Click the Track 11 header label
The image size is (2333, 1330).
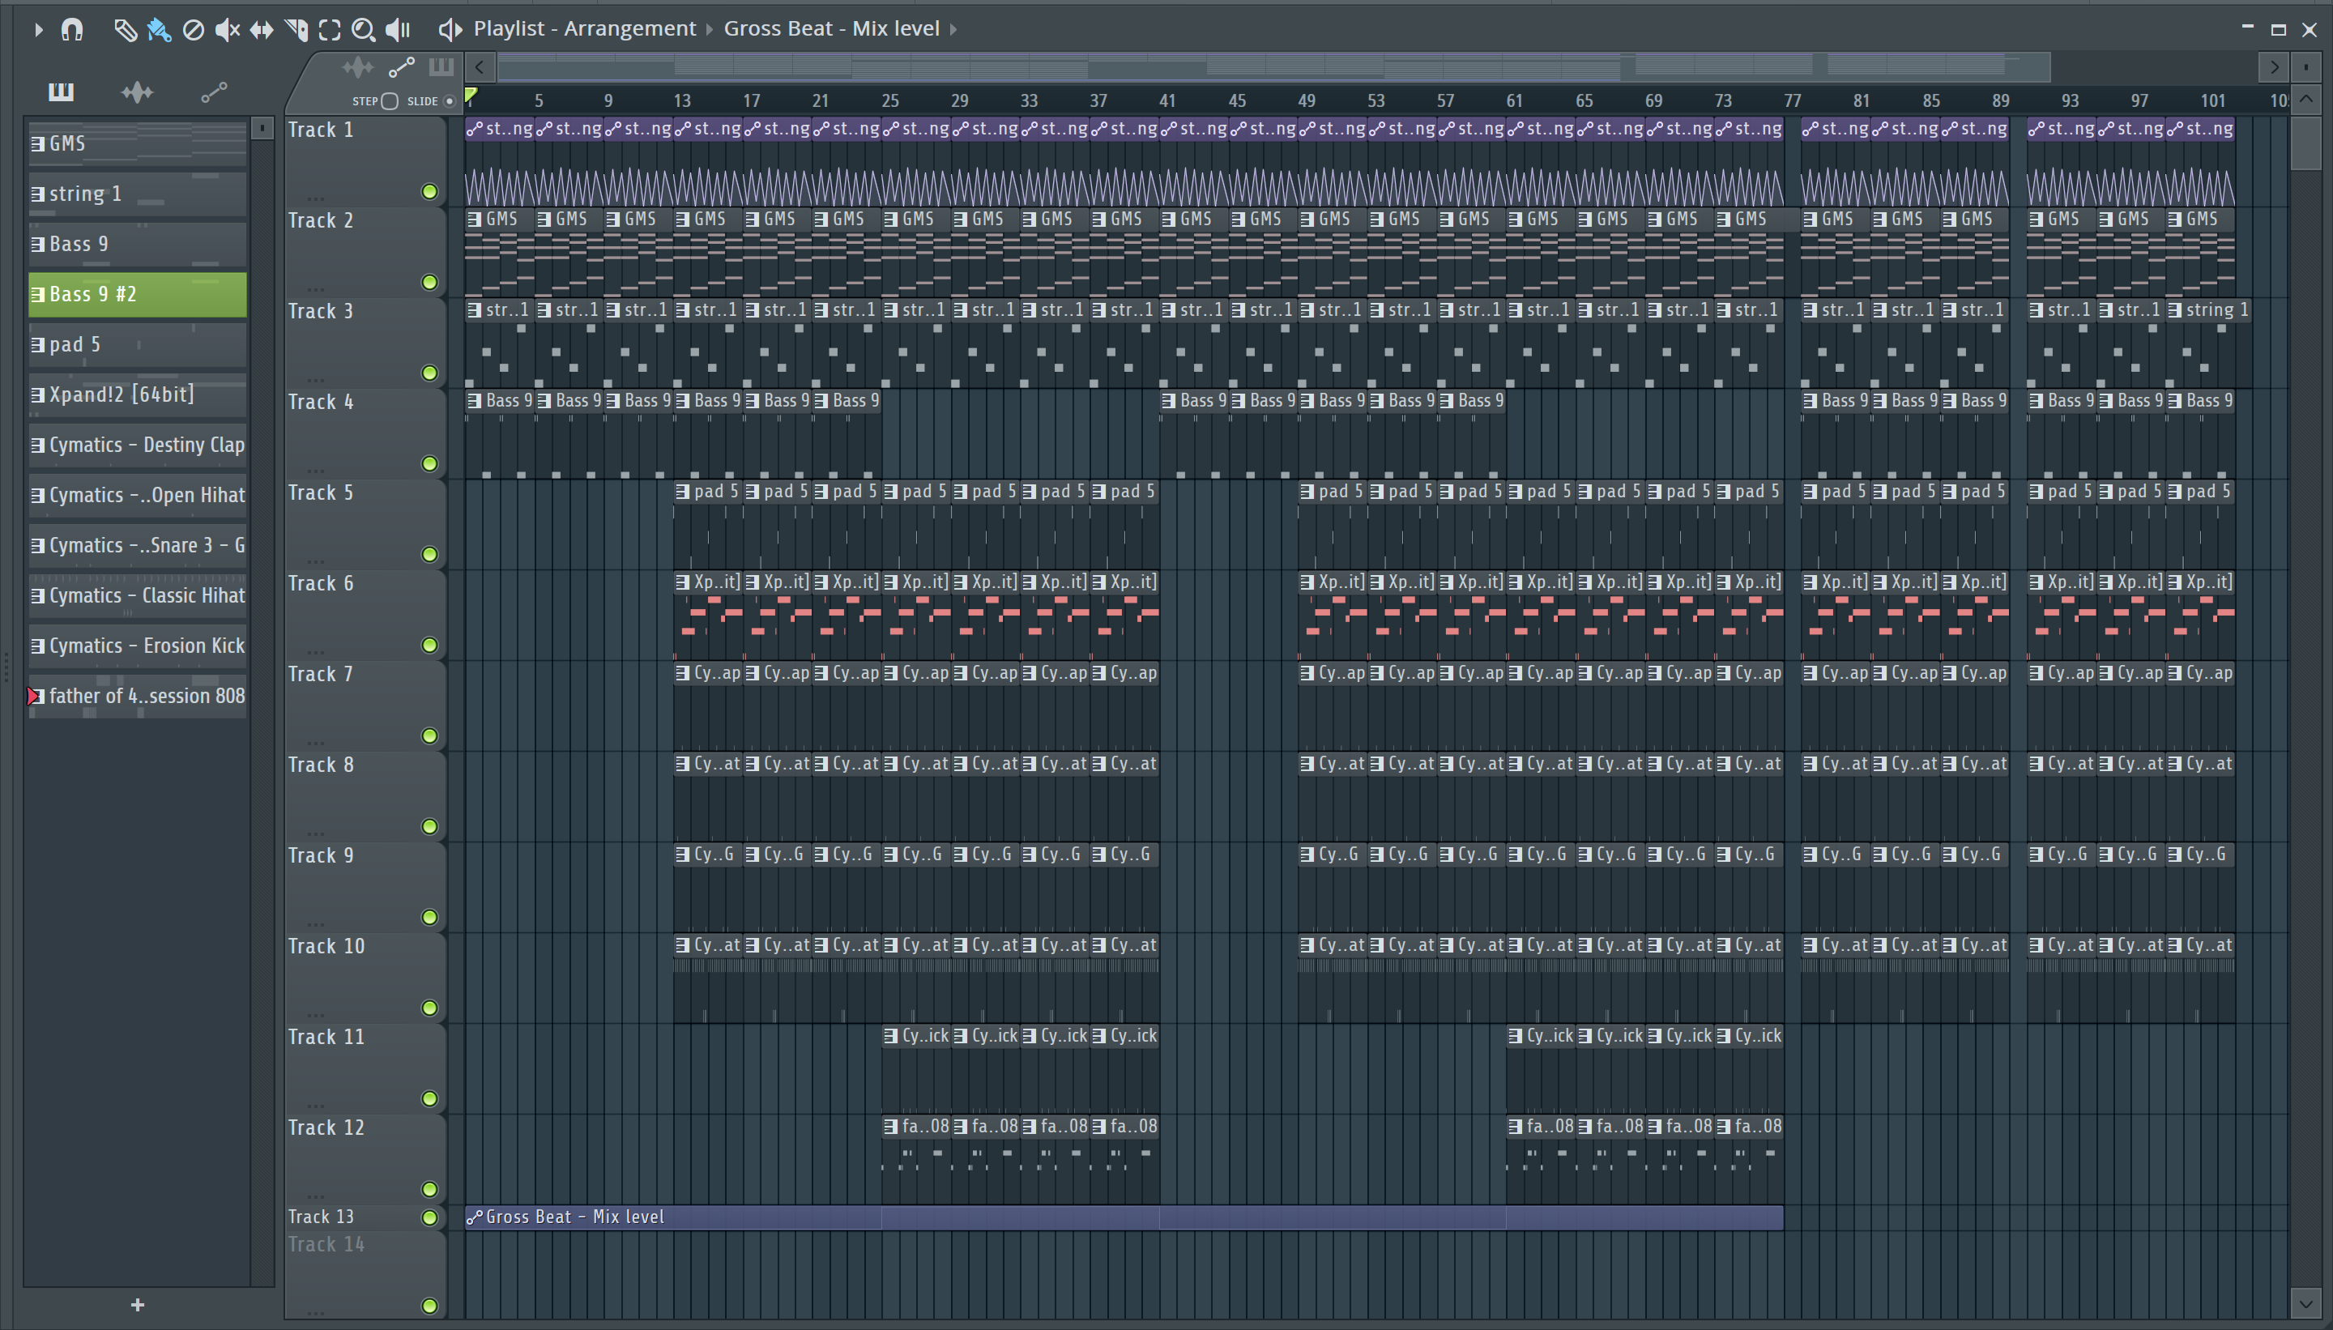[x=326, y=1038]
